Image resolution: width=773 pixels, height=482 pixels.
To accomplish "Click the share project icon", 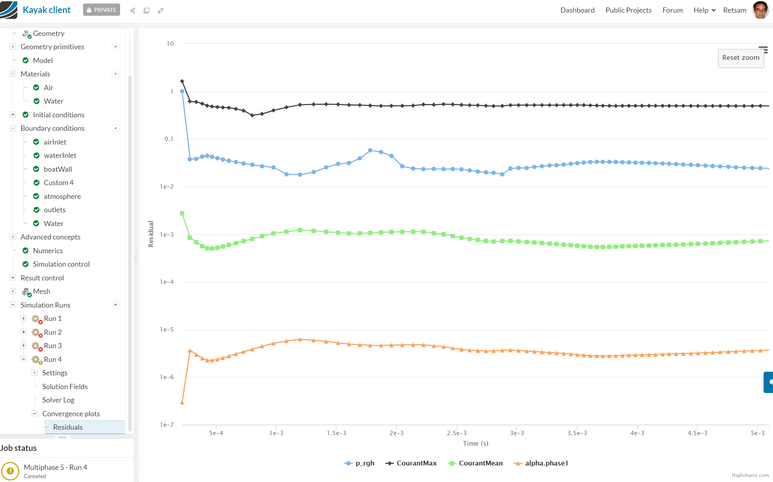I will tap(132, 11).
